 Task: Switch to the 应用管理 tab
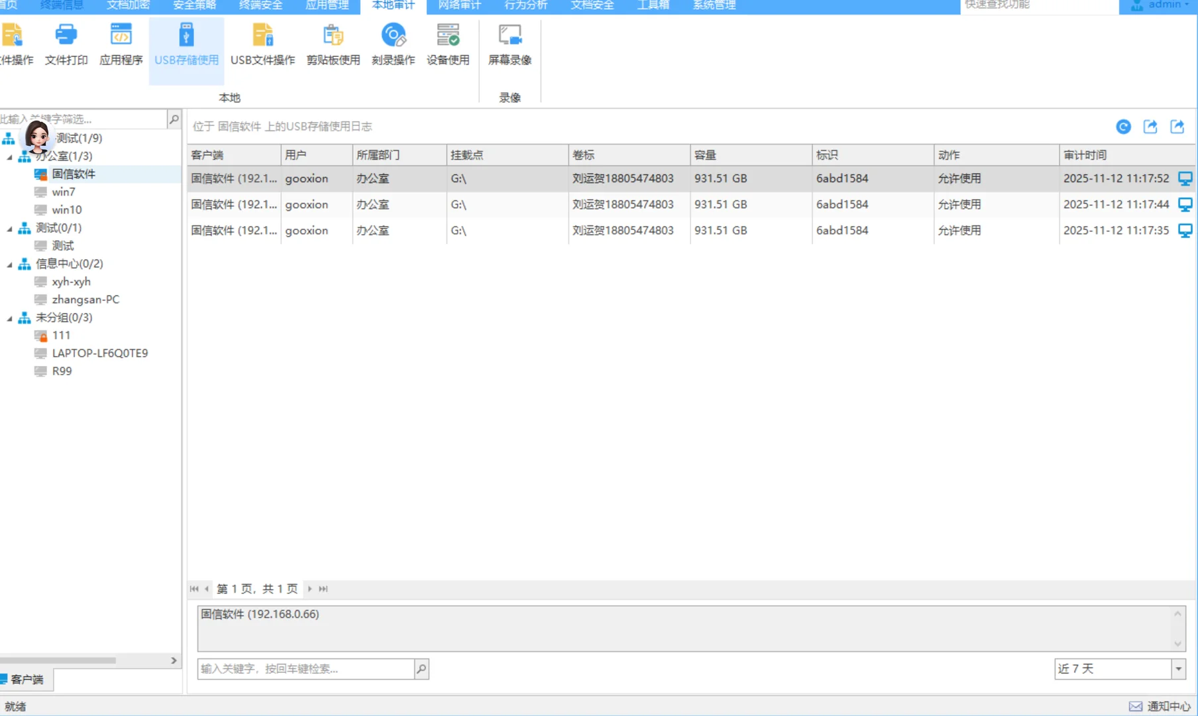(x=327, y=5)
